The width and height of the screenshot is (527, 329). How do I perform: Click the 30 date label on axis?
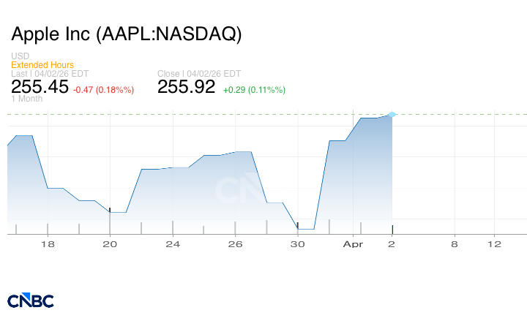pos(298,244)
